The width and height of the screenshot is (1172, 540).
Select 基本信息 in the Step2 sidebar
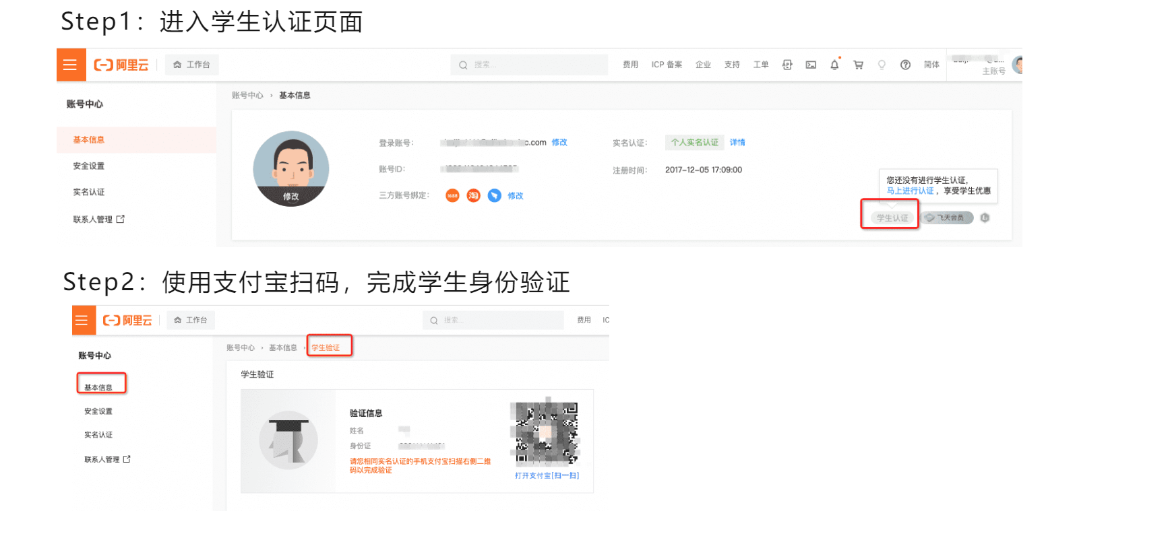point(98,388)
